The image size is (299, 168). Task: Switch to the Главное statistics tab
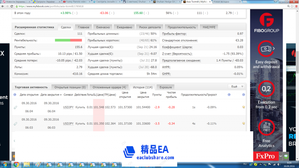(83, 27)
